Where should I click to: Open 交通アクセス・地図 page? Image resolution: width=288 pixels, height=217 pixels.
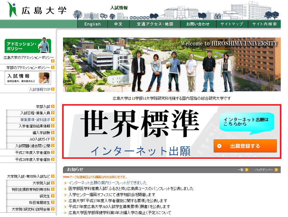point(155,24)
